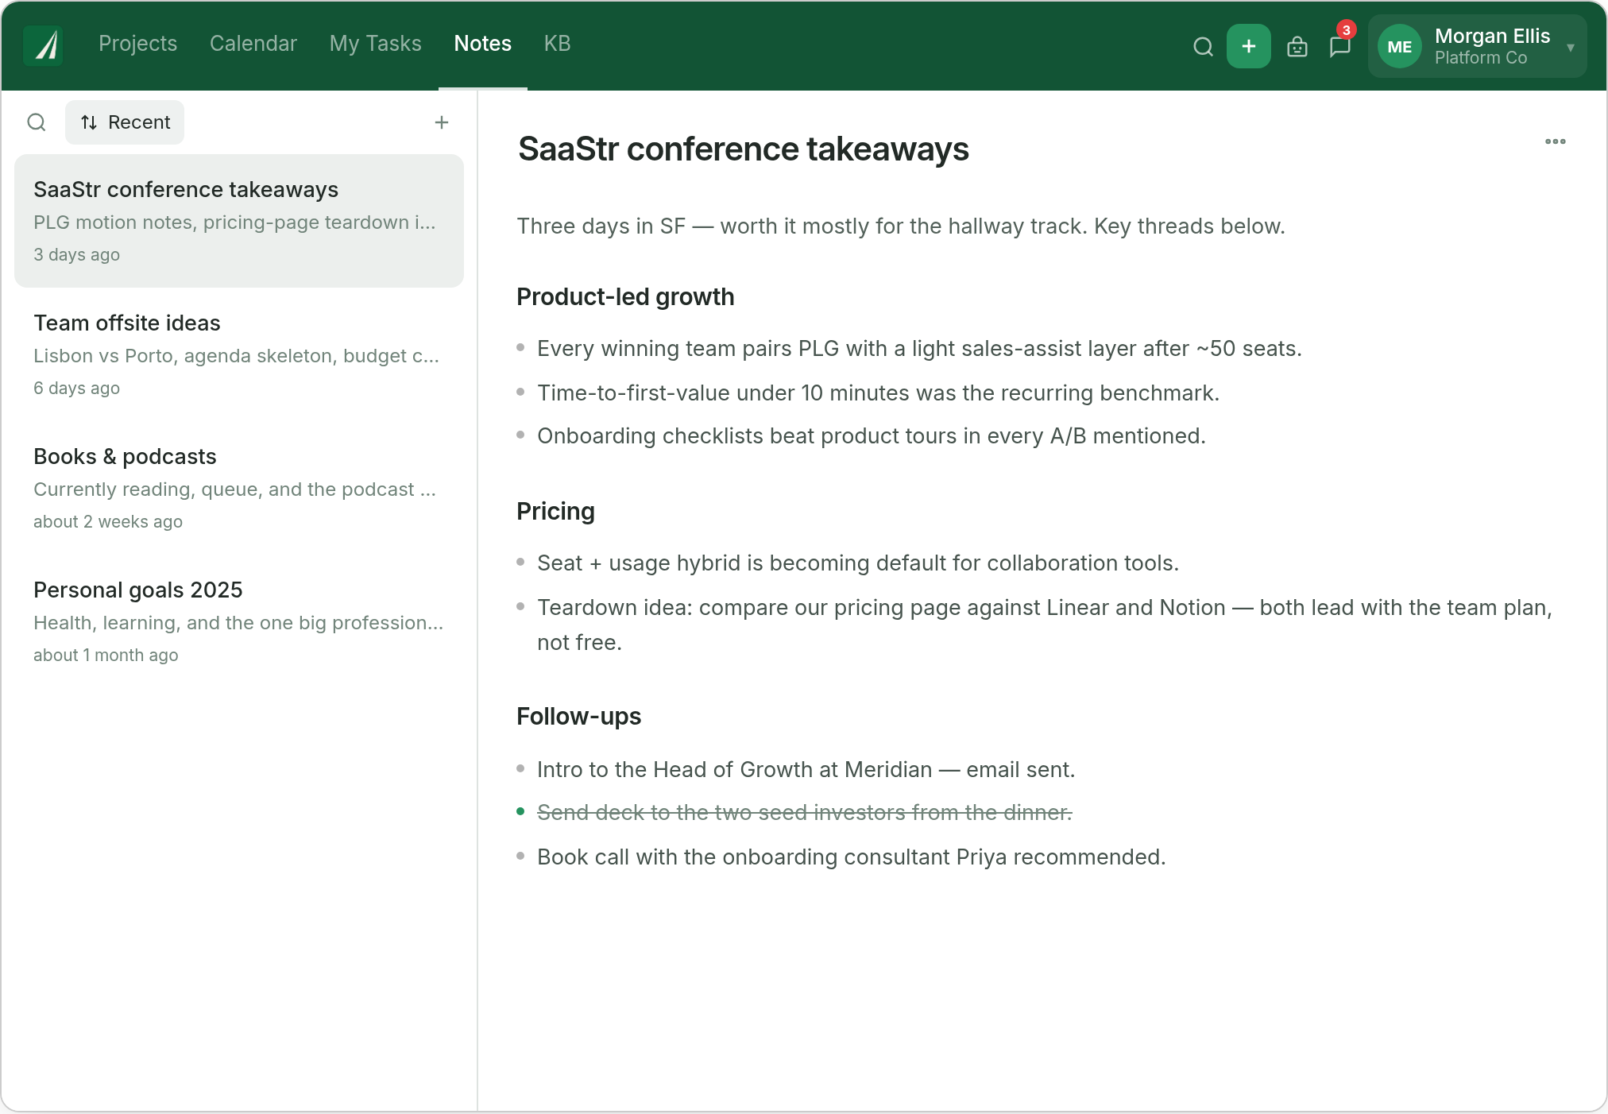Image resolution: width=1608 pixels, height=1114 pixels.
Task: Open global search in top bar
Action: coord(1203,47)
